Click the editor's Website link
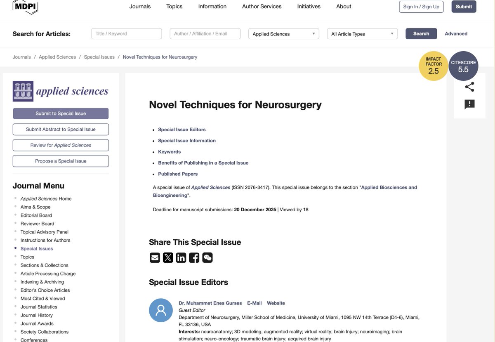Viewport: 495px width, 342px height. pos(276,303)
